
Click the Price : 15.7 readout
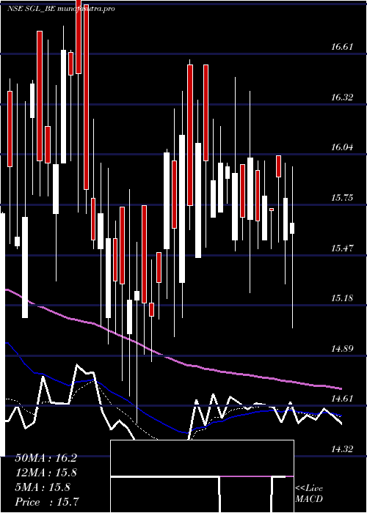pyautogui.click(x=47, y=502)
